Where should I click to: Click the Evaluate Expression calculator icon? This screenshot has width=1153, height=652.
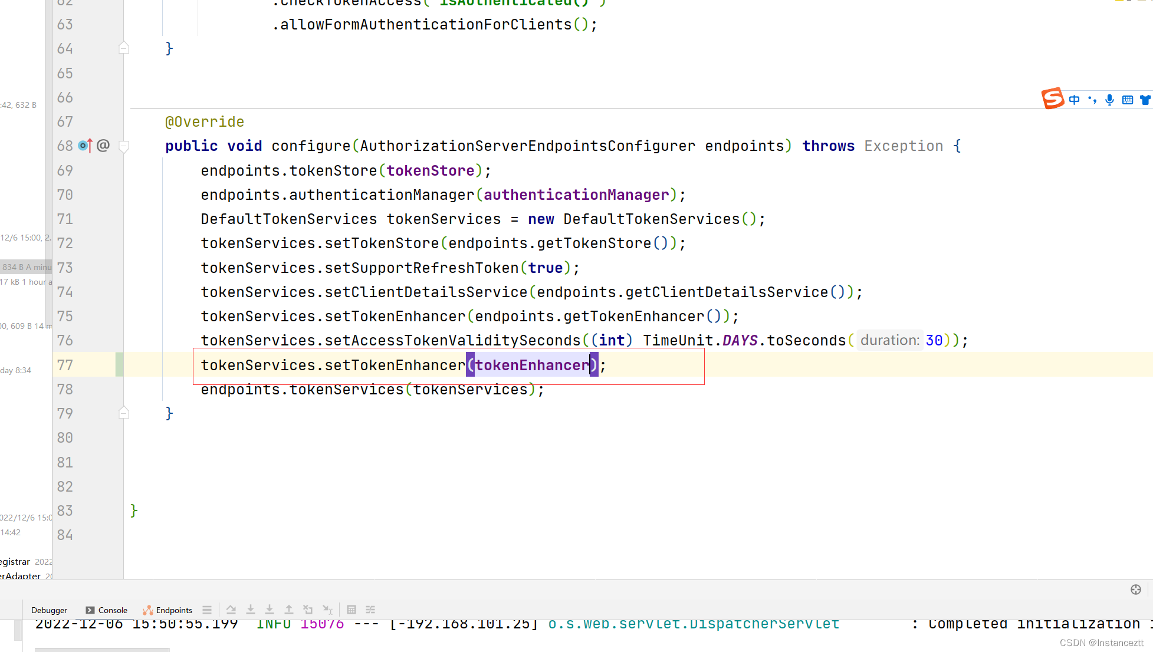(352, 610)
